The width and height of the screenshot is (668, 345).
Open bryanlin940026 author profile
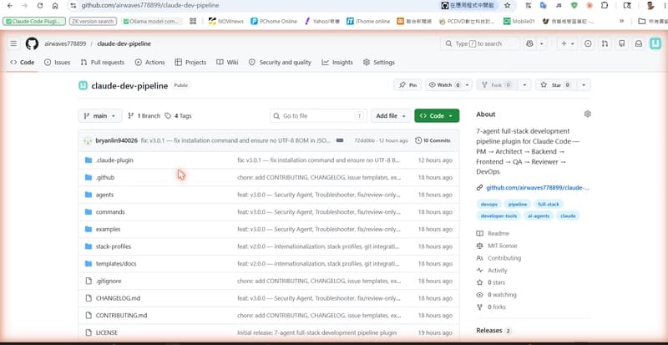116,140
